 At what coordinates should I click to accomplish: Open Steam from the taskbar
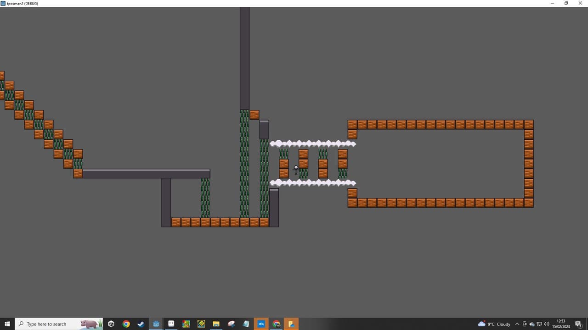(141, 324)
